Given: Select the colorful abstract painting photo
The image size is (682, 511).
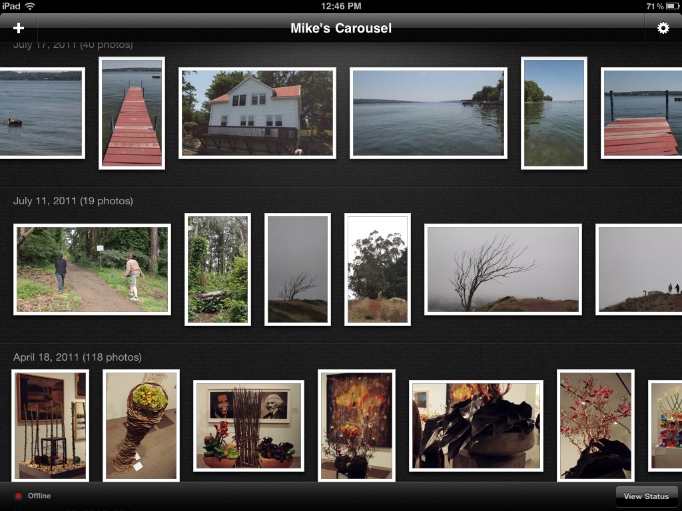Looking at the screenshot, I should [x=356, y=425].
